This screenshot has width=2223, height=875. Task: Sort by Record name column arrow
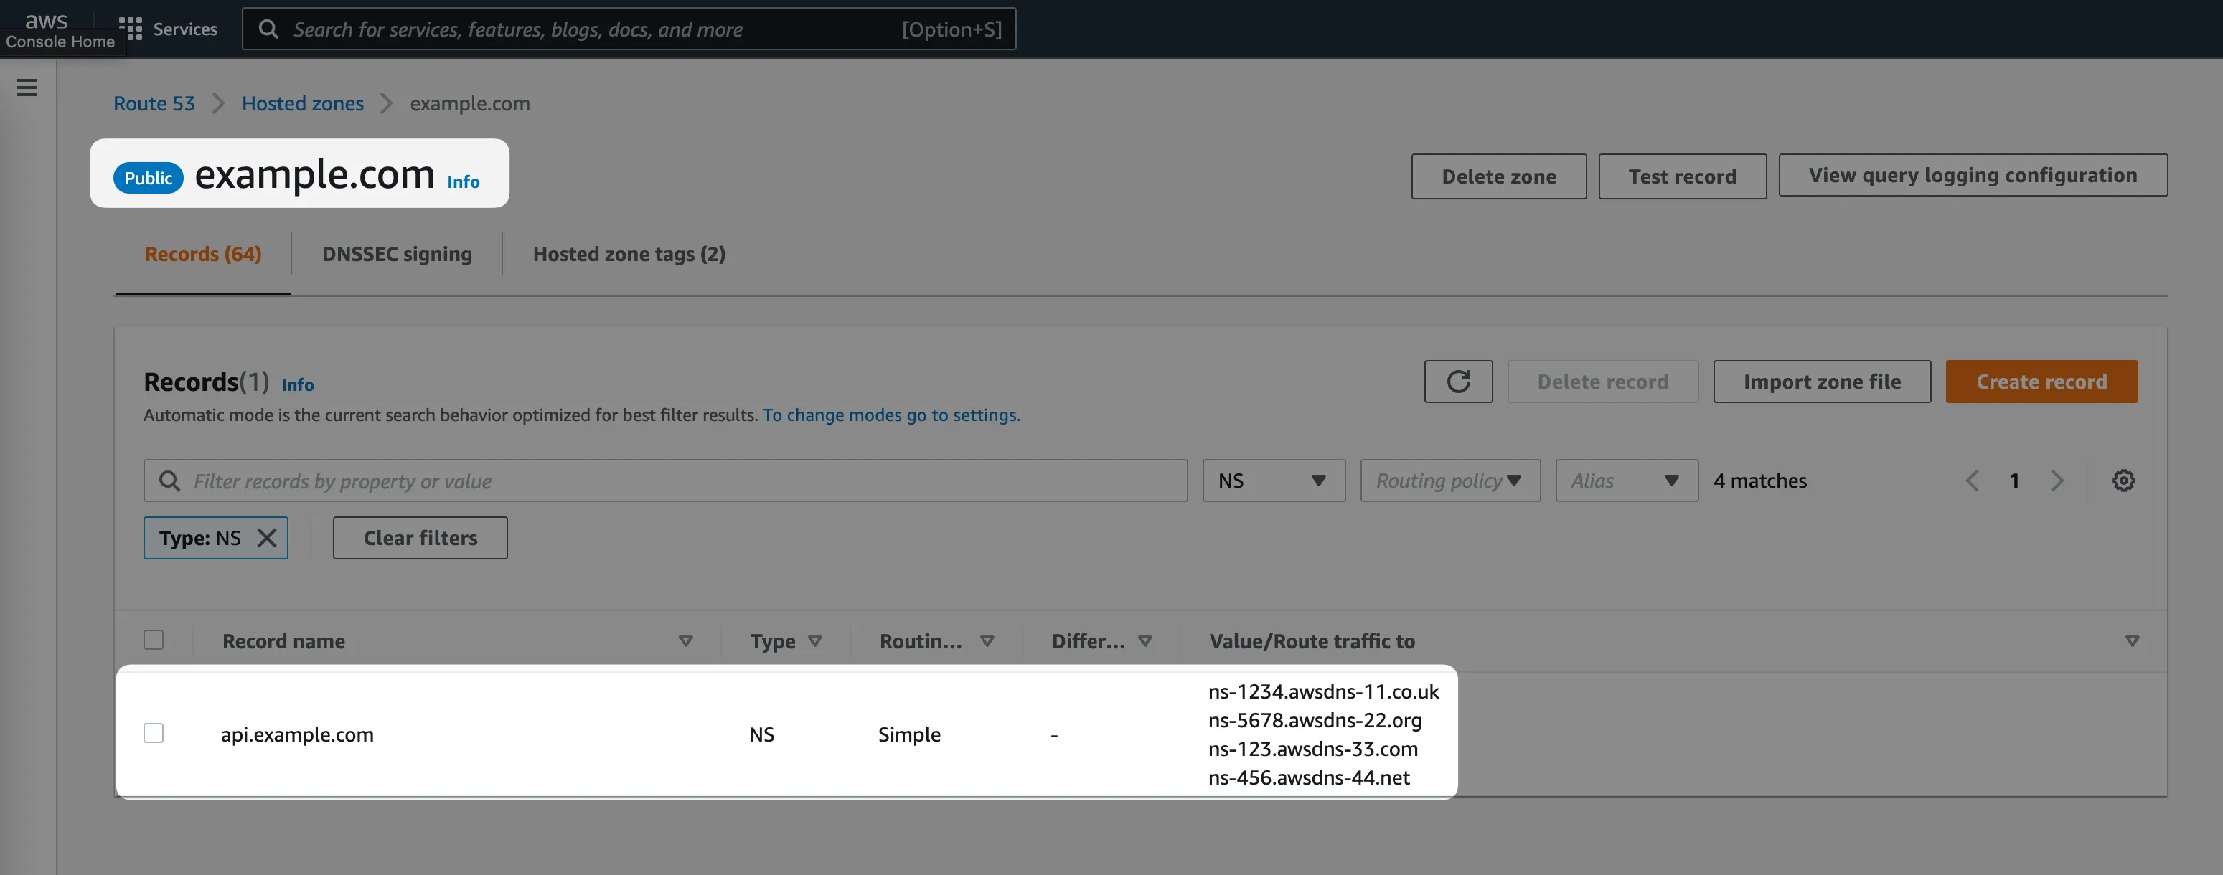(x=685, y=641)
